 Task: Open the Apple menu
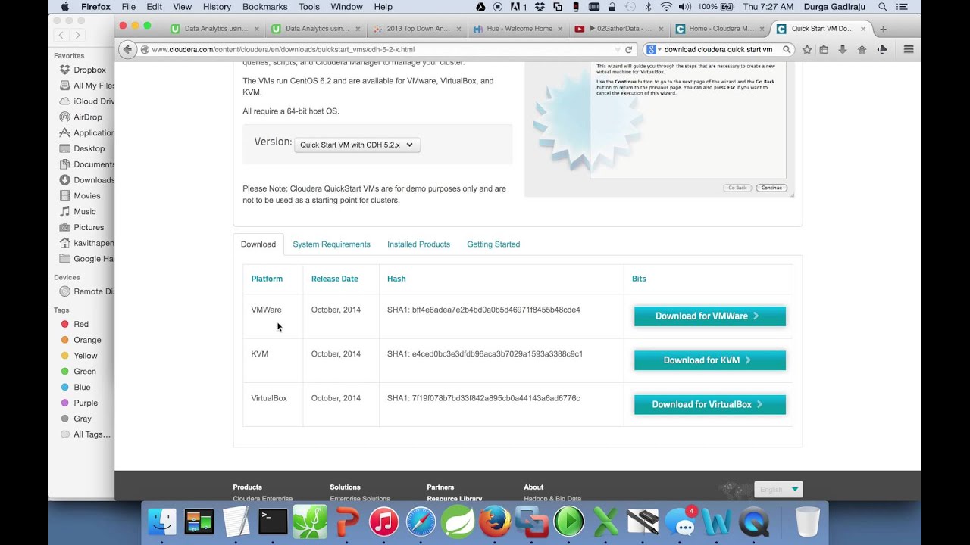(x=64, y=7)
